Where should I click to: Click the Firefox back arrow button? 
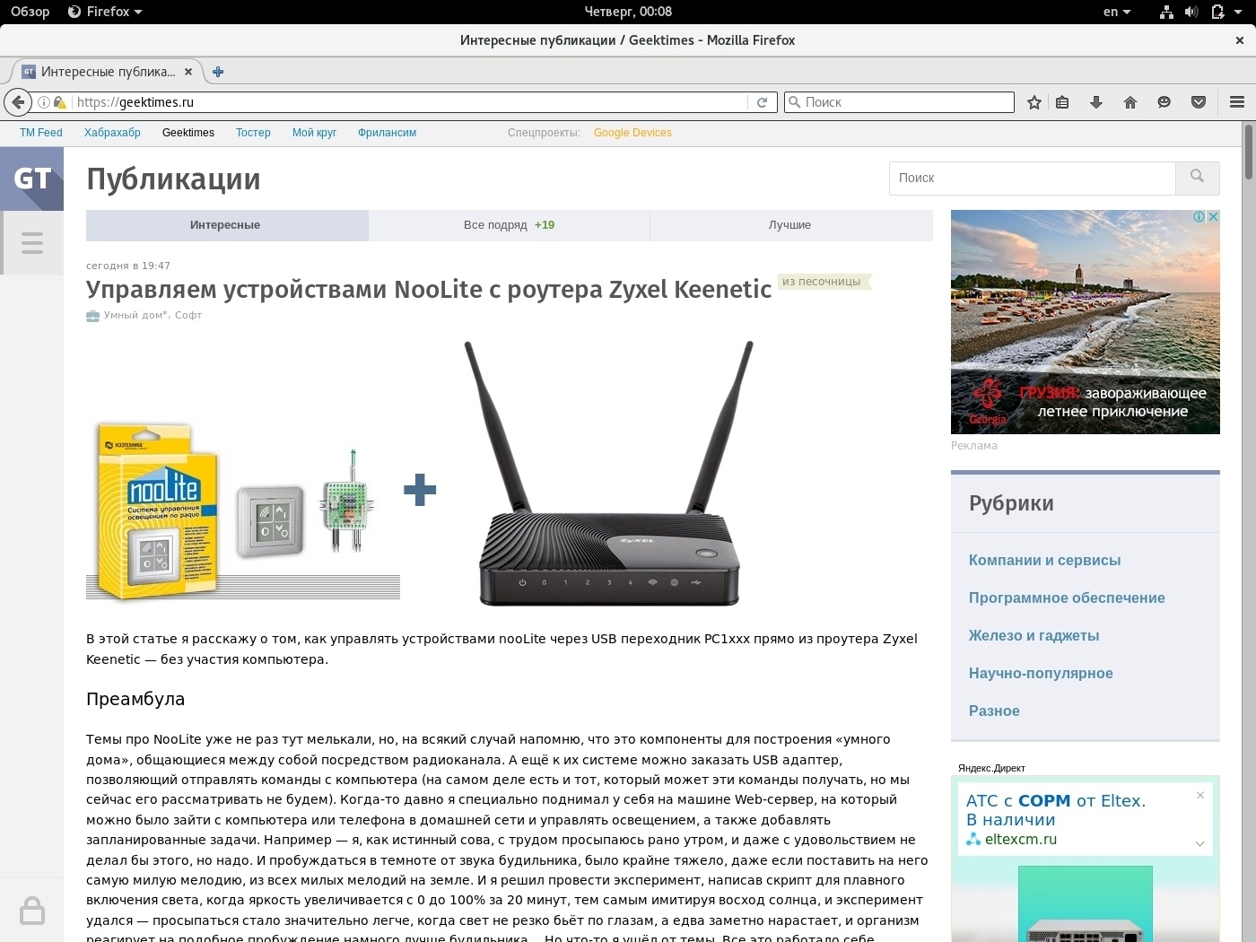18,102
